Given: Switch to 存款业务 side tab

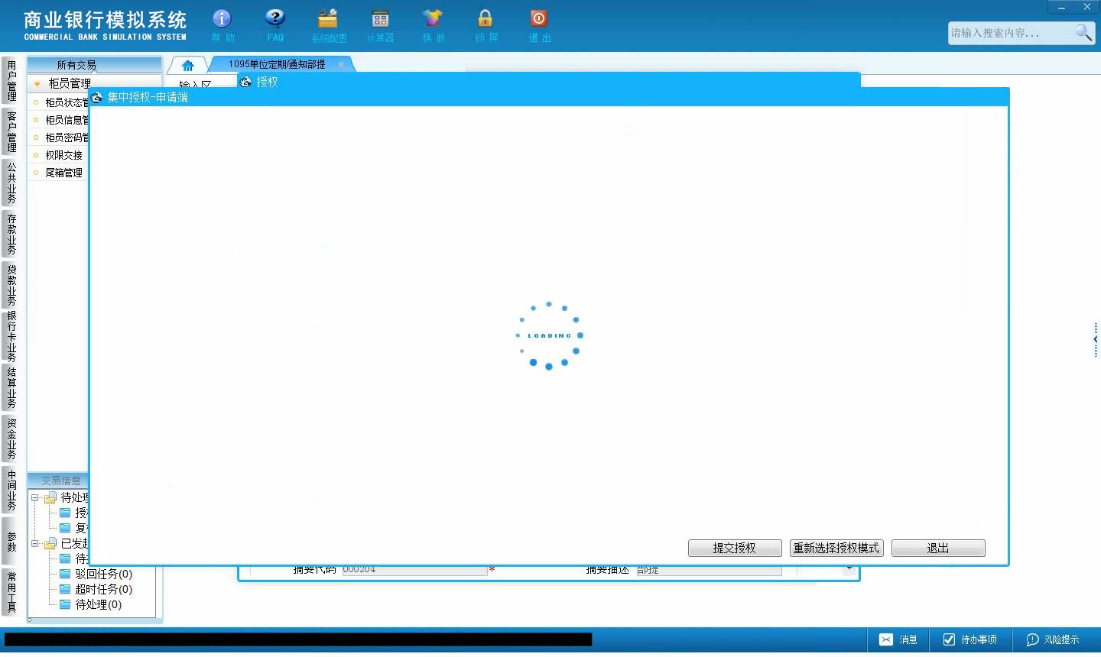Looking at the screenshot, I should 11,235.
